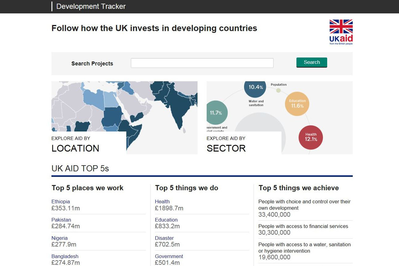Click the Health 12.1% red bubble
The width and height of the screenshot is (399, 266).
310,137
